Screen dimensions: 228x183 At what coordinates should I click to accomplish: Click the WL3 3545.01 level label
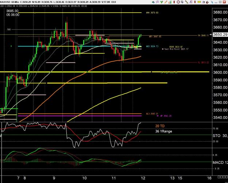152,114
